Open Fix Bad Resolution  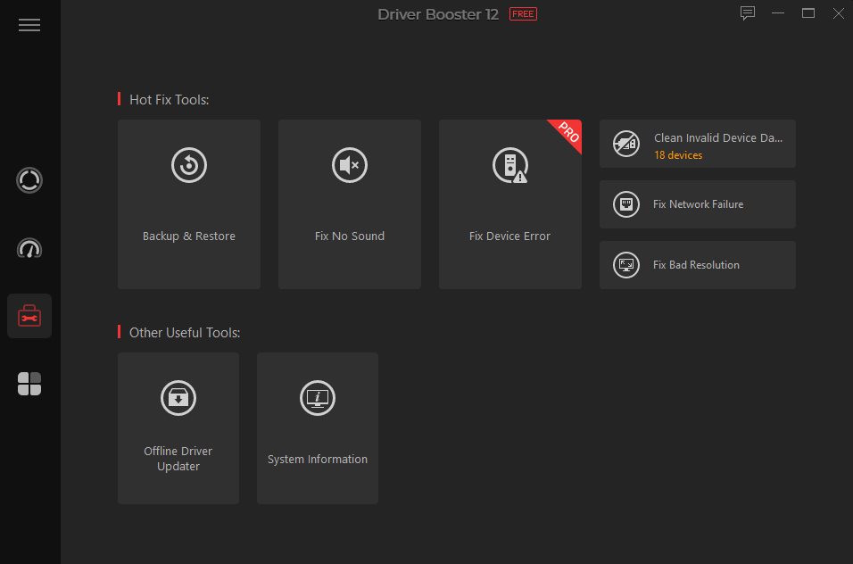click(697, 265)
